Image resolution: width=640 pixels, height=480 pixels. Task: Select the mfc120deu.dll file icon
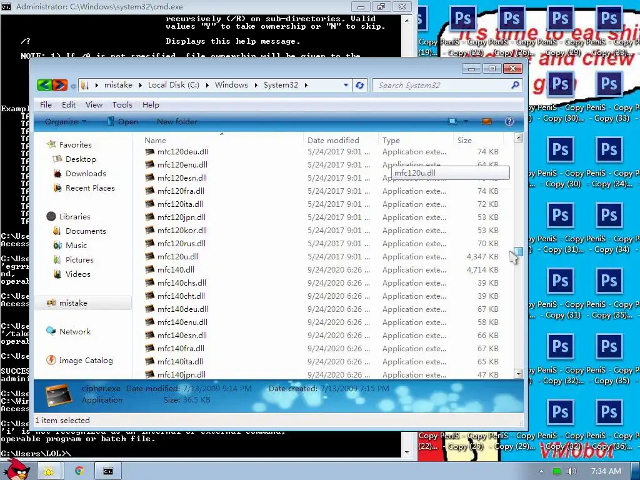(150, 151)
